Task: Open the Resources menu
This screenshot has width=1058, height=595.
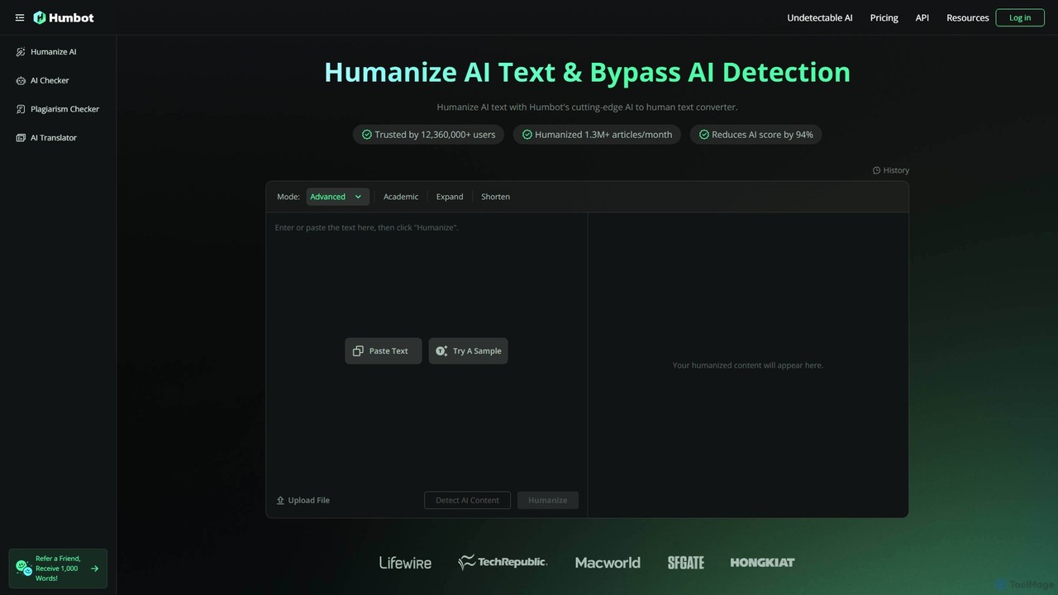Action: tap(968, 17)
